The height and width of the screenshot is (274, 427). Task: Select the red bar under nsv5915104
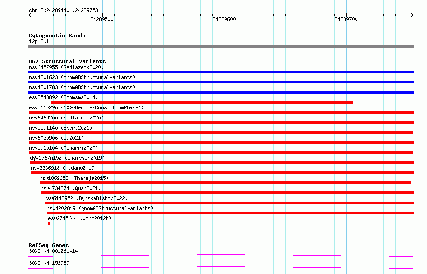click(x=221, y=153)
